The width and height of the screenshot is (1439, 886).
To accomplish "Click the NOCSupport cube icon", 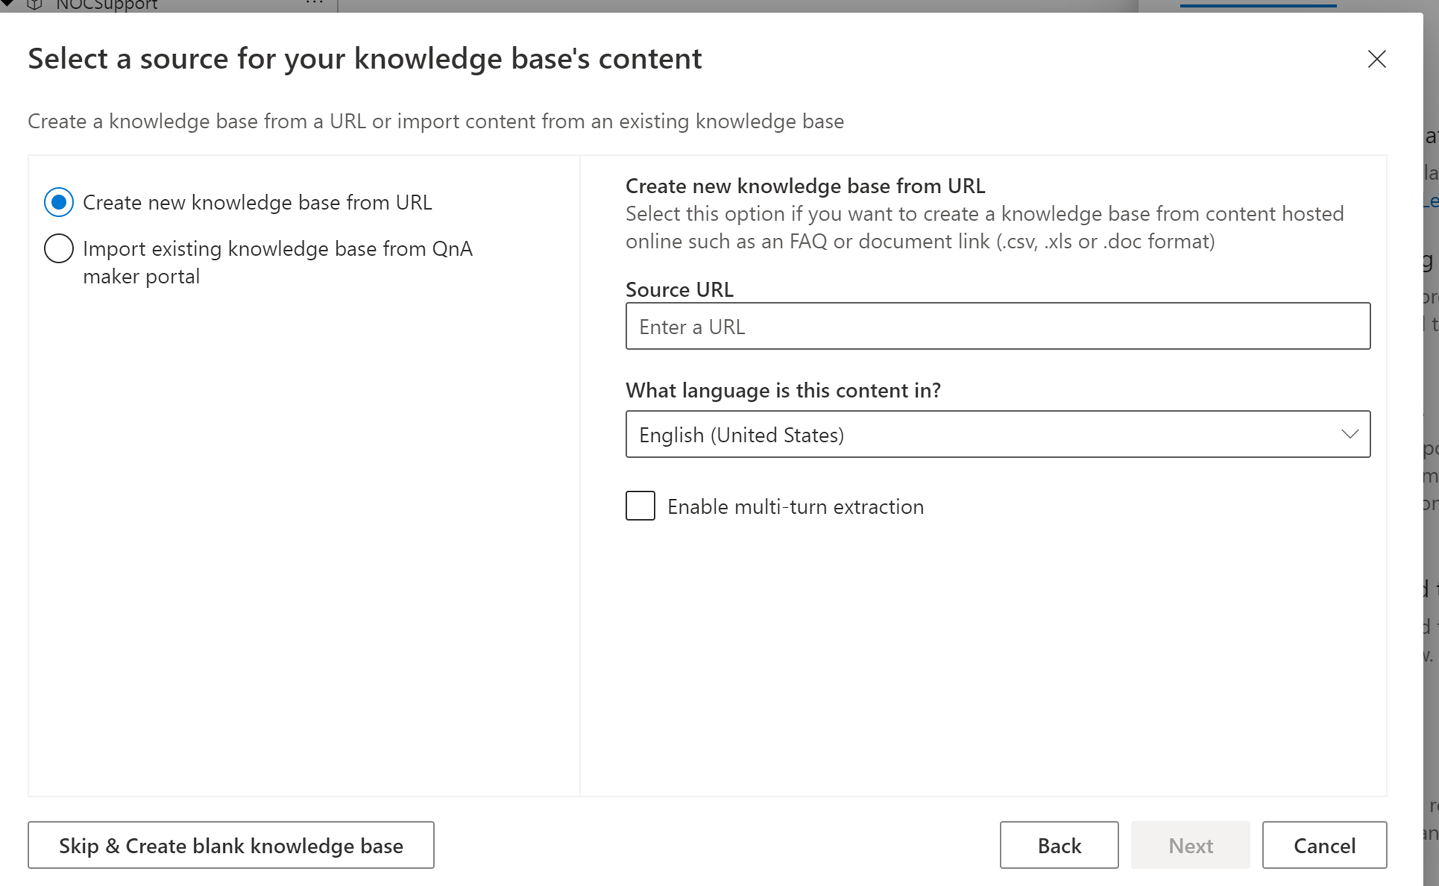I will (35, 5).
